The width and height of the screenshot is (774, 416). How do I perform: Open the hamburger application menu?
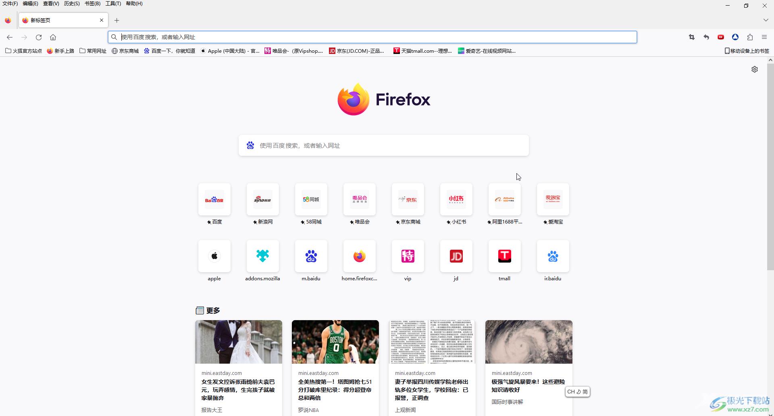pos(764,37)
